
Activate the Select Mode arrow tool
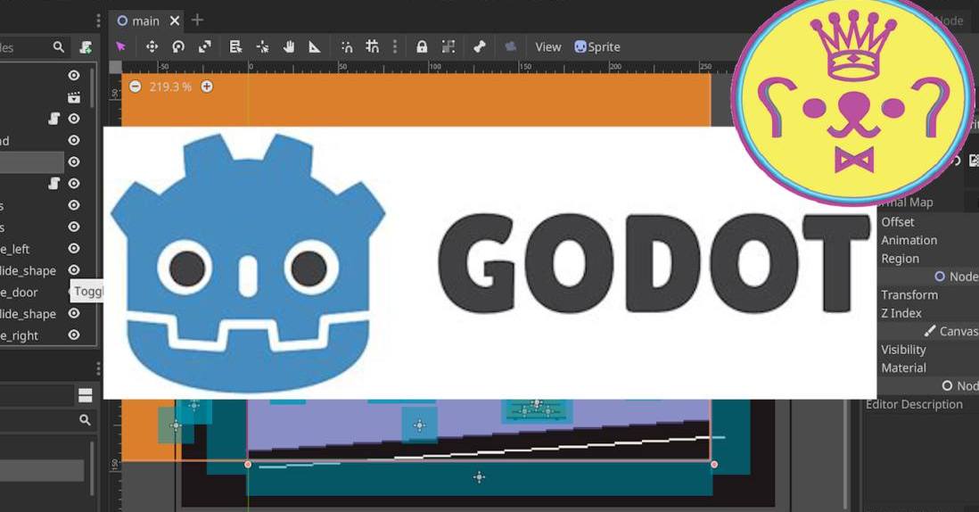121,46
